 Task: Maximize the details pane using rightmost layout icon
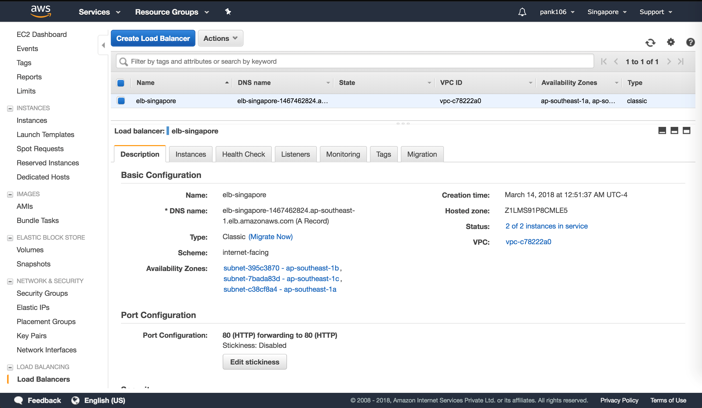point(686,130)
